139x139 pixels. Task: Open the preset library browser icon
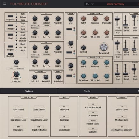(x=87, y=4)
